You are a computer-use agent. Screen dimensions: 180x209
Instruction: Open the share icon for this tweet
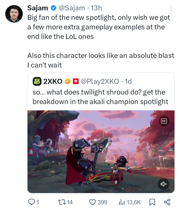[x=167, y=202]
